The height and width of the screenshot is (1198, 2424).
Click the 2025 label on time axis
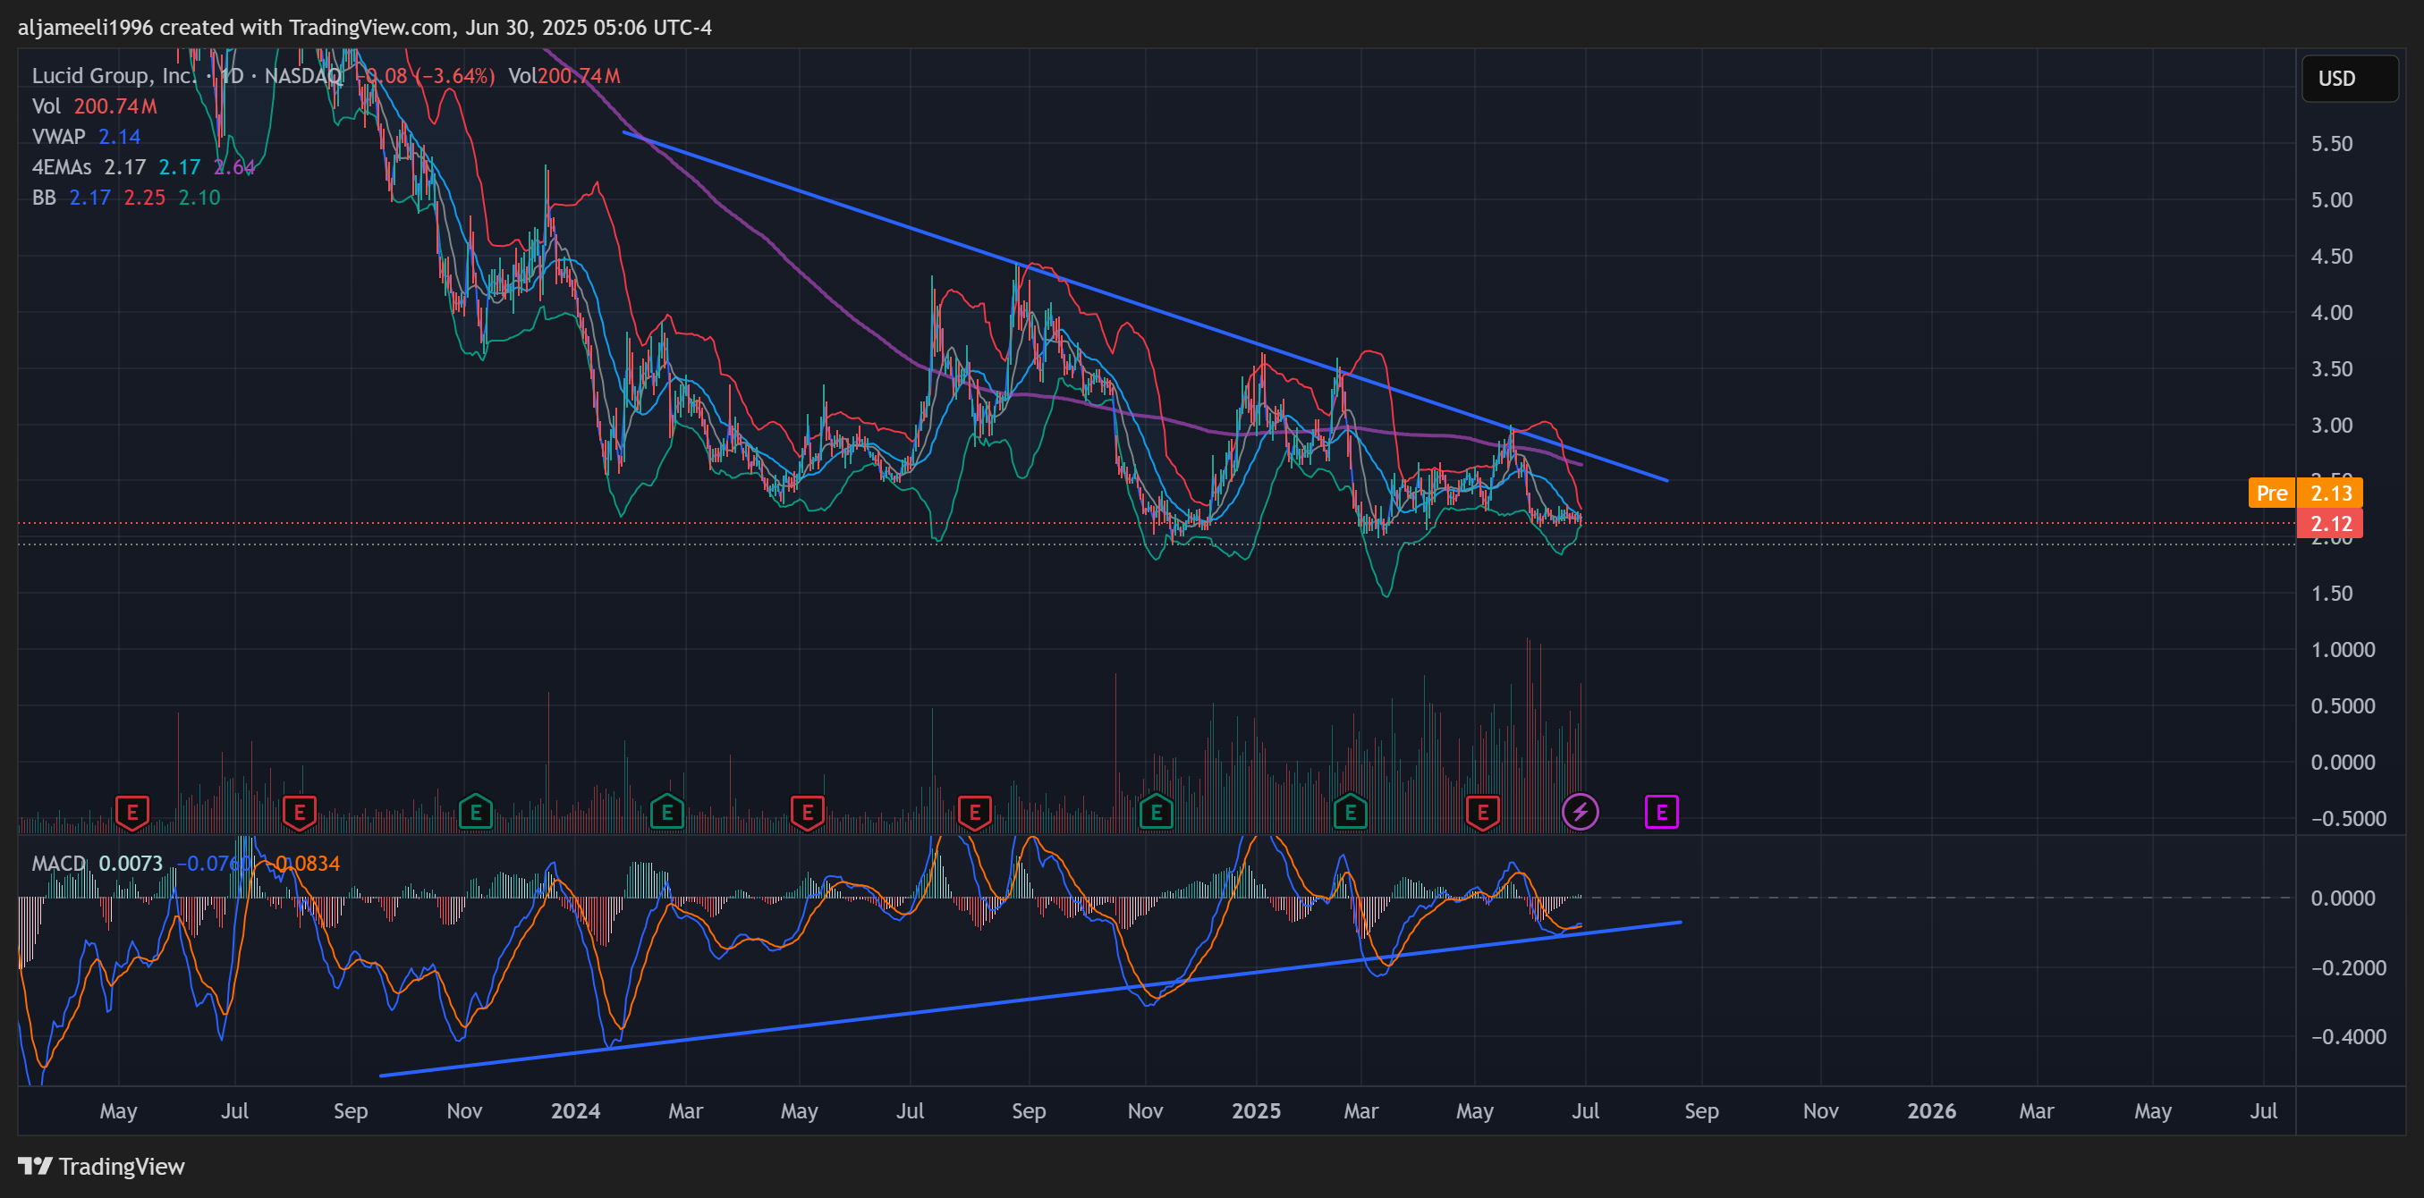tap(1256, 1111)
